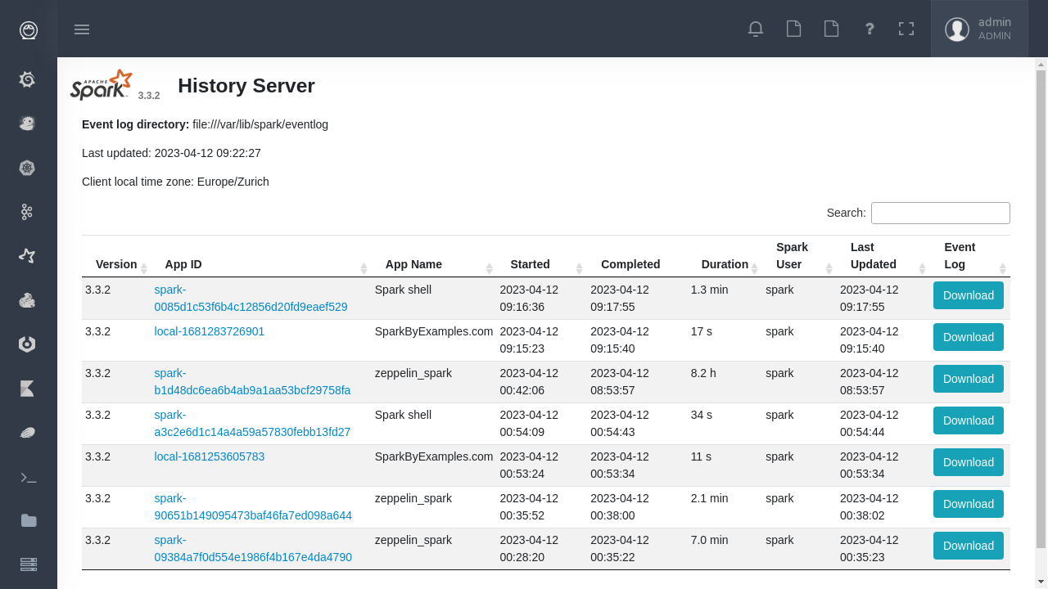Download event log for 2.1 min zeppelin_spark

coord(969,504)
